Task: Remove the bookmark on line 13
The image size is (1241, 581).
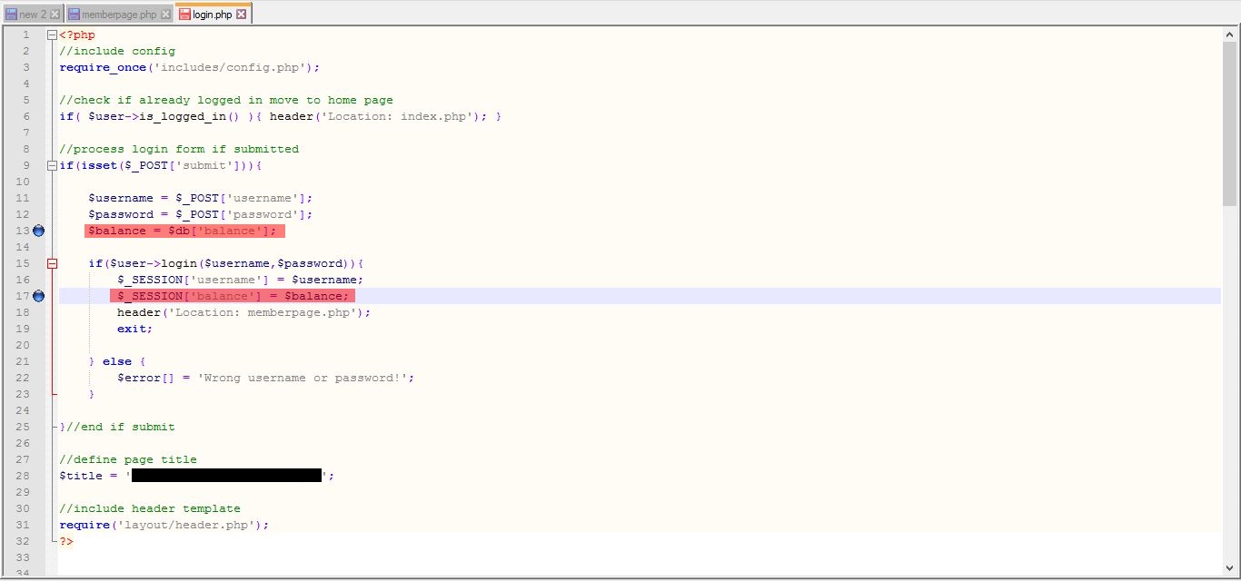Action: pos(38,231)
